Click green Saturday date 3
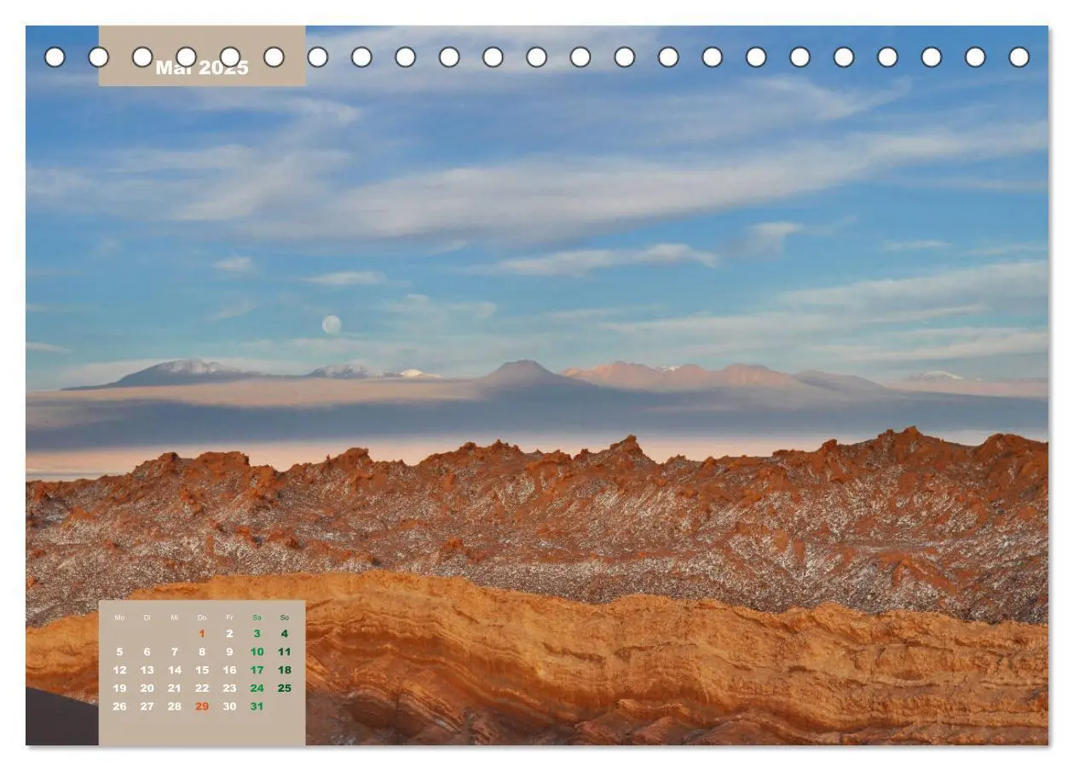Image resolution: width=1074 pixels, height=771 pixels. pos(257,634)
